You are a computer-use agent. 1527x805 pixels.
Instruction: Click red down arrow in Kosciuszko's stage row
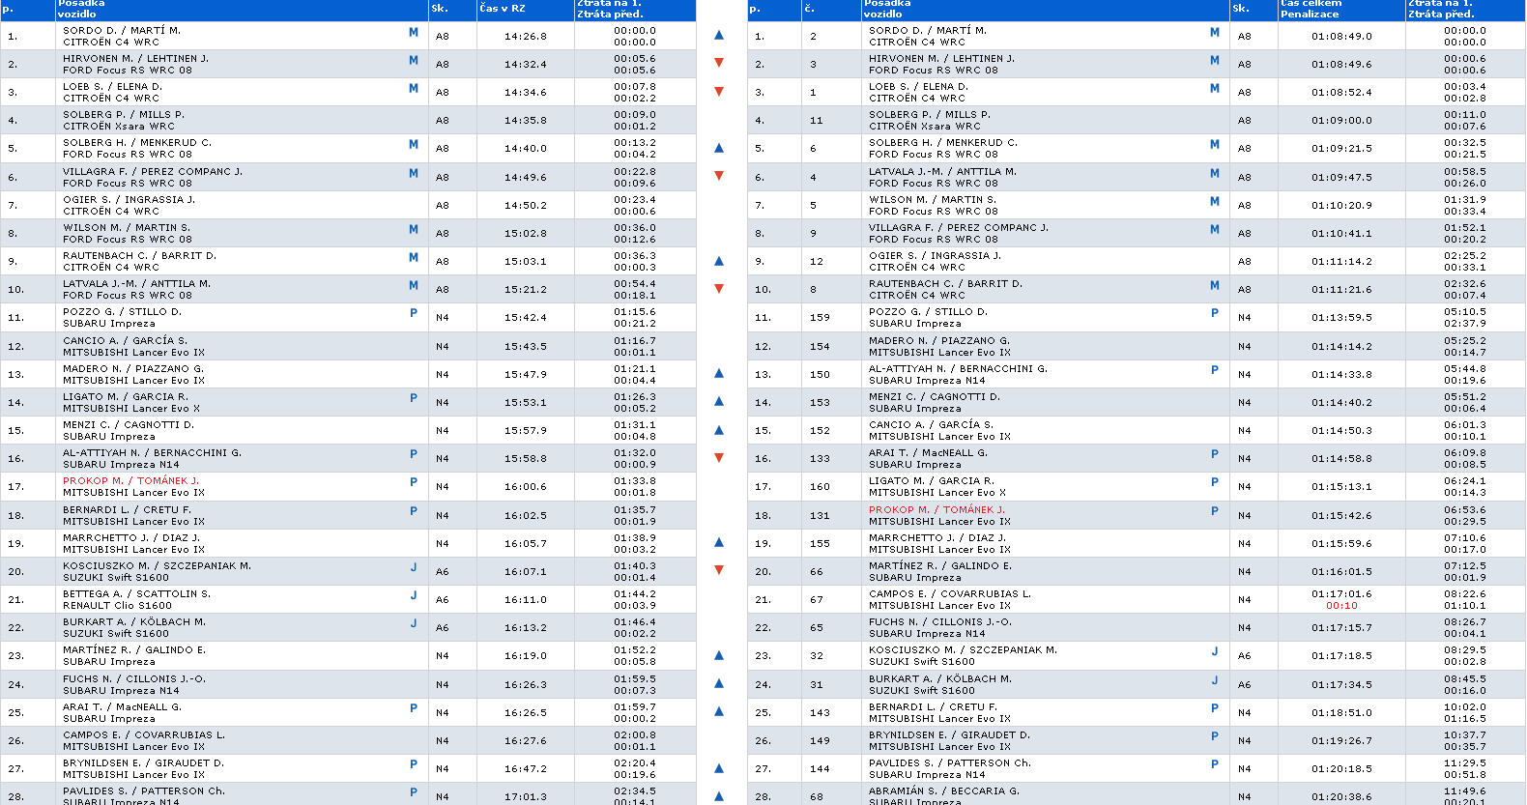(x=718, y=570)
